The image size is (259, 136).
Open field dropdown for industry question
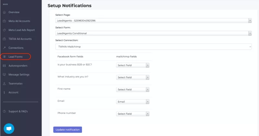pyautogui.click(x=132, y=78)
